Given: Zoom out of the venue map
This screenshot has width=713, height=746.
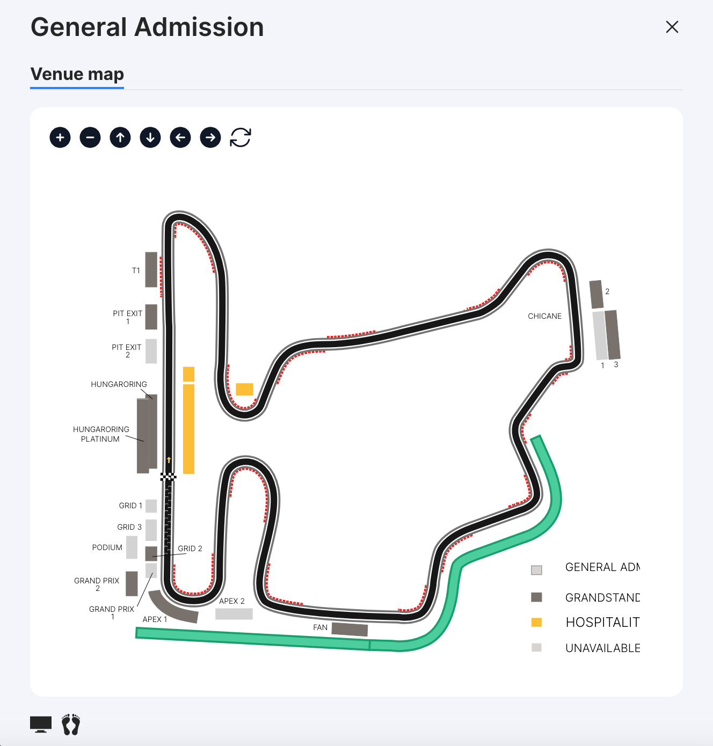Looking at the screenshot, I should click(x=90, y=138).
